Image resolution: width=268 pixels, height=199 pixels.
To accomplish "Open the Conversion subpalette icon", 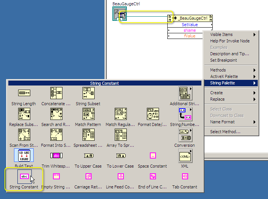I will pos(185,135).
